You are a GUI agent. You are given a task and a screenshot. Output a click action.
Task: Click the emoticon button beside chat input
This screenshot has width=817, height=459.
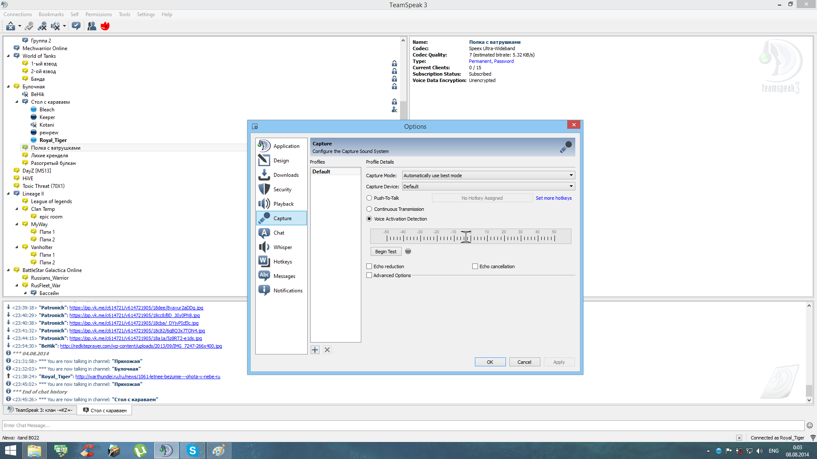click(x=809, y=425)
